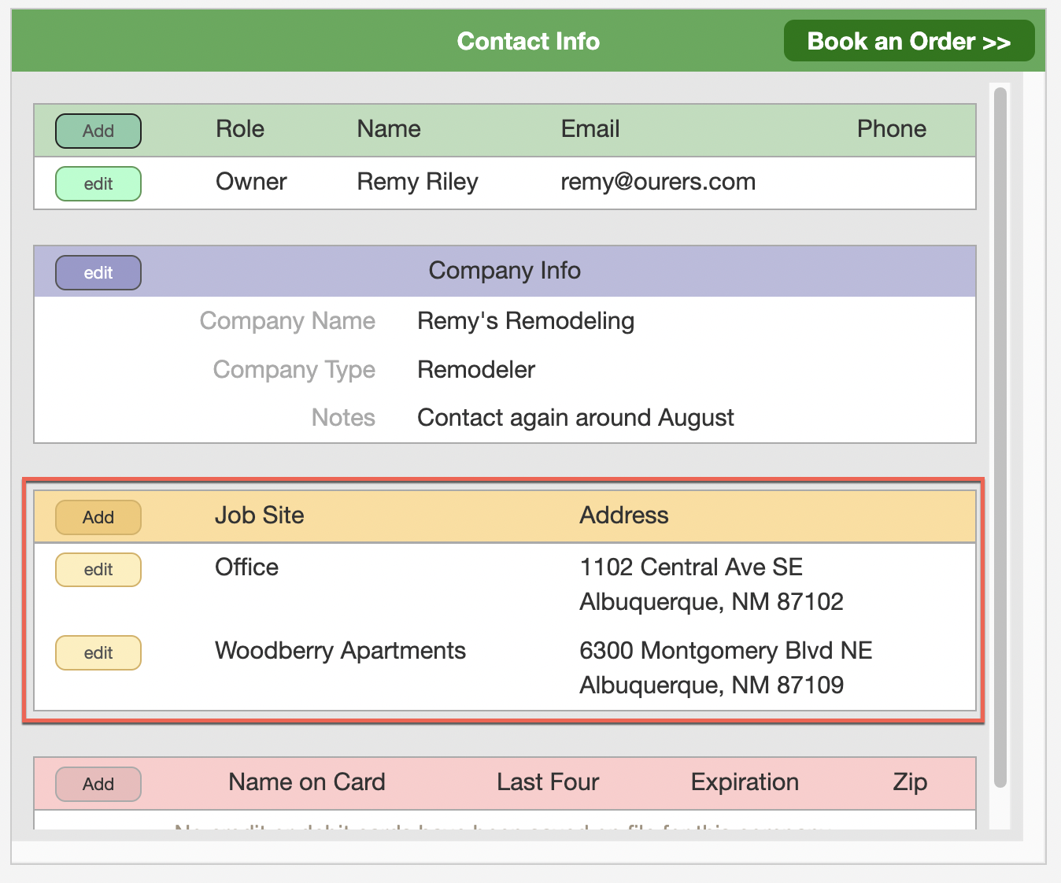
Task: Click the Contact Info title
Action: click(528, 41)
